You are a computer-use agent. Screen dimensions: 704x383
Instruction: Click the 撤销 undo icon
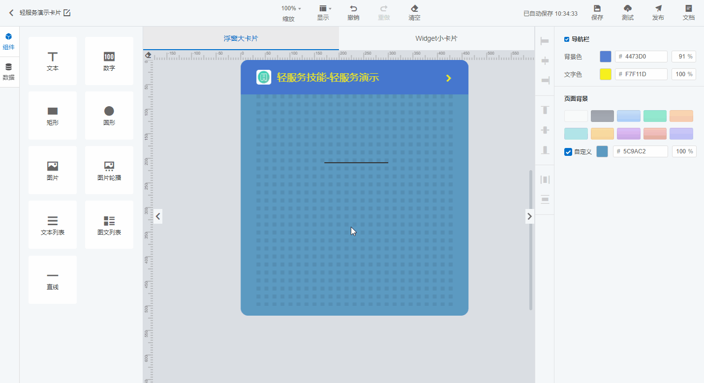click(x=353, y=8)
